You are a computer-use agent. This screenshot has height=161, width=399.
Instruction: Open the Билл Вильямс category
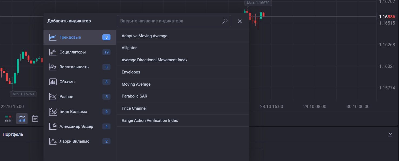click(73, 112)
